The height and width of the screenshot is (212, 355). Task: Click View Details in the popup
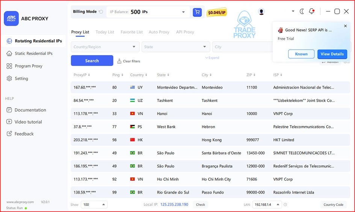point(332,54)
